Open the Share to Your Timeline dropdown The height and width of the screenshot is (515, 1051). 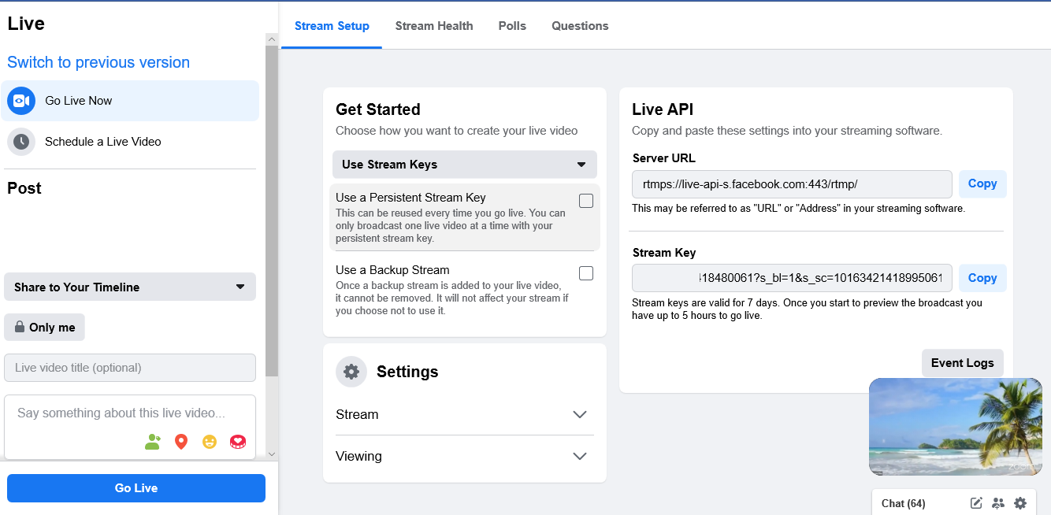(x=130, y=287)
